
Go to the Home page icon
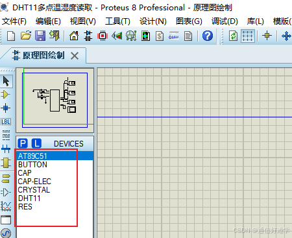(x=74, y=36)
